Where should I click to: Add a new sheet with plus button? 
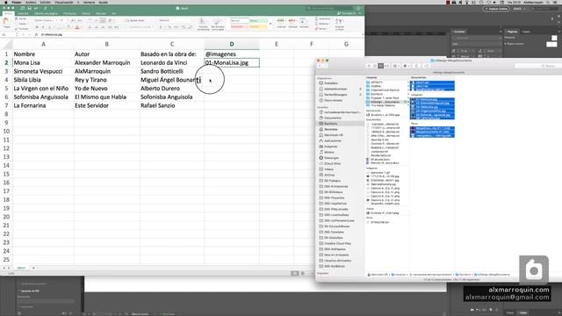33,268
